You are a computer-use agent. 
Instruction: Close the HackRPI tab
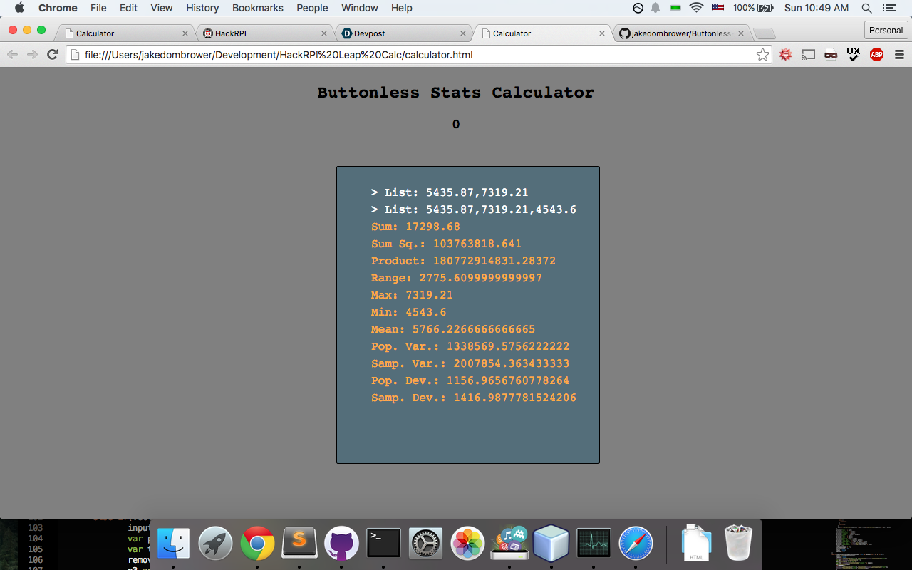324,33
